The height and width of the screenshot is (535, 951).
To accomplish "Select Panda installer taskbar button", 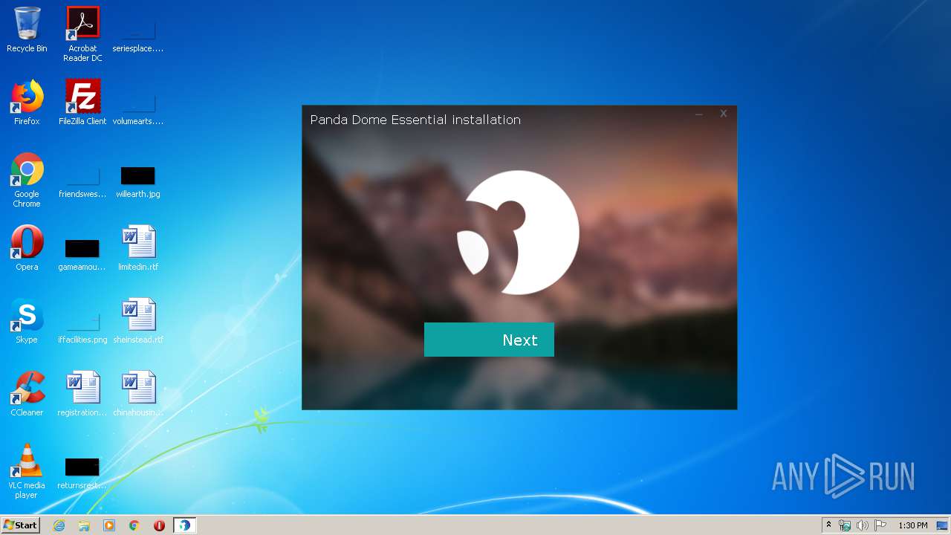I will pos(184,525).
